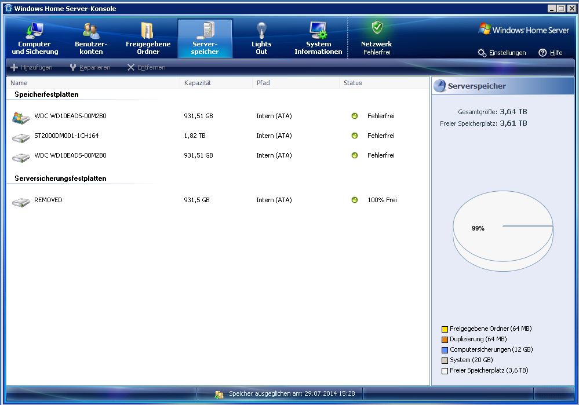Open the Computer und Sicherung tab
579x405 pixels.
35,39
